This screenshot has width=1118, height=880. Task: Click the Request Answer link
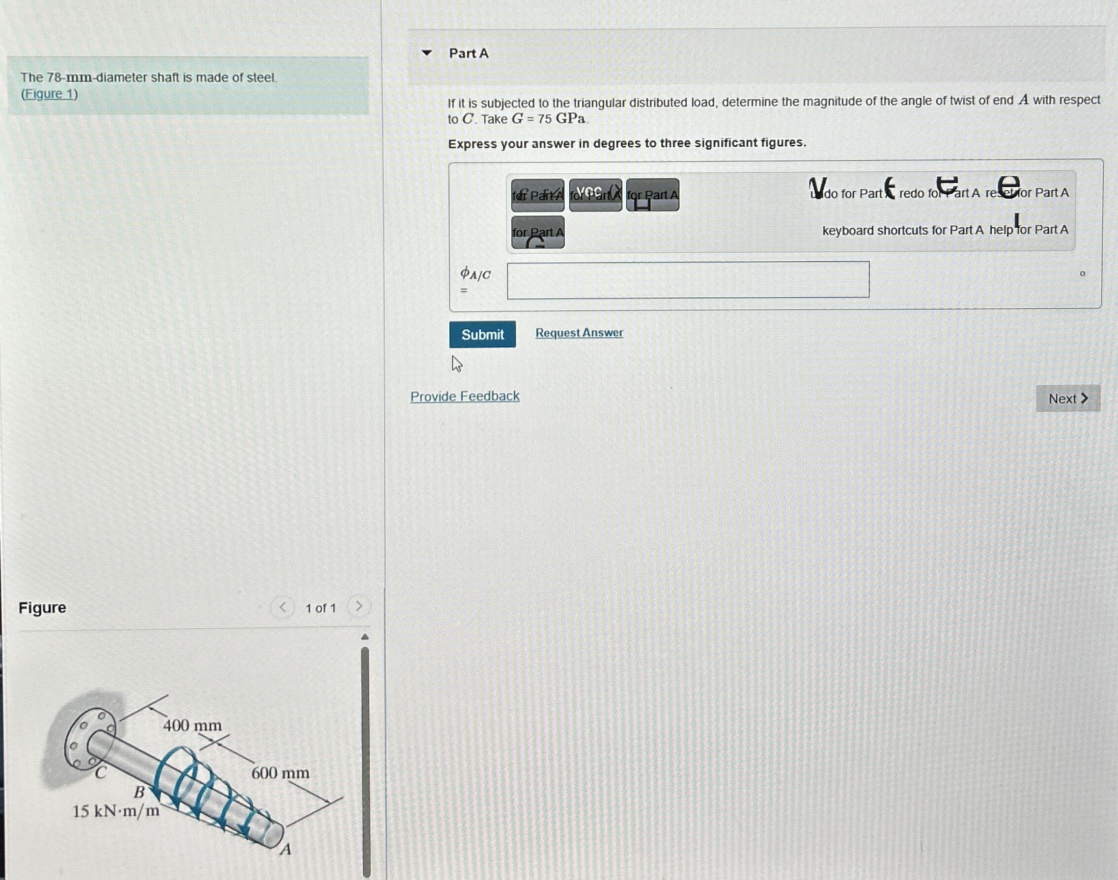[579, 333]
